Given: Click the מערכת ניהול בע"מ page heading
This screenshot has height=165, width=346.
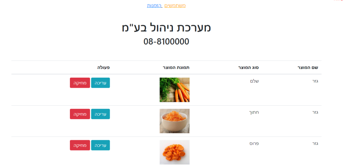Looking at the screenshot, I should pyautogui.click(x=166, y=28).
